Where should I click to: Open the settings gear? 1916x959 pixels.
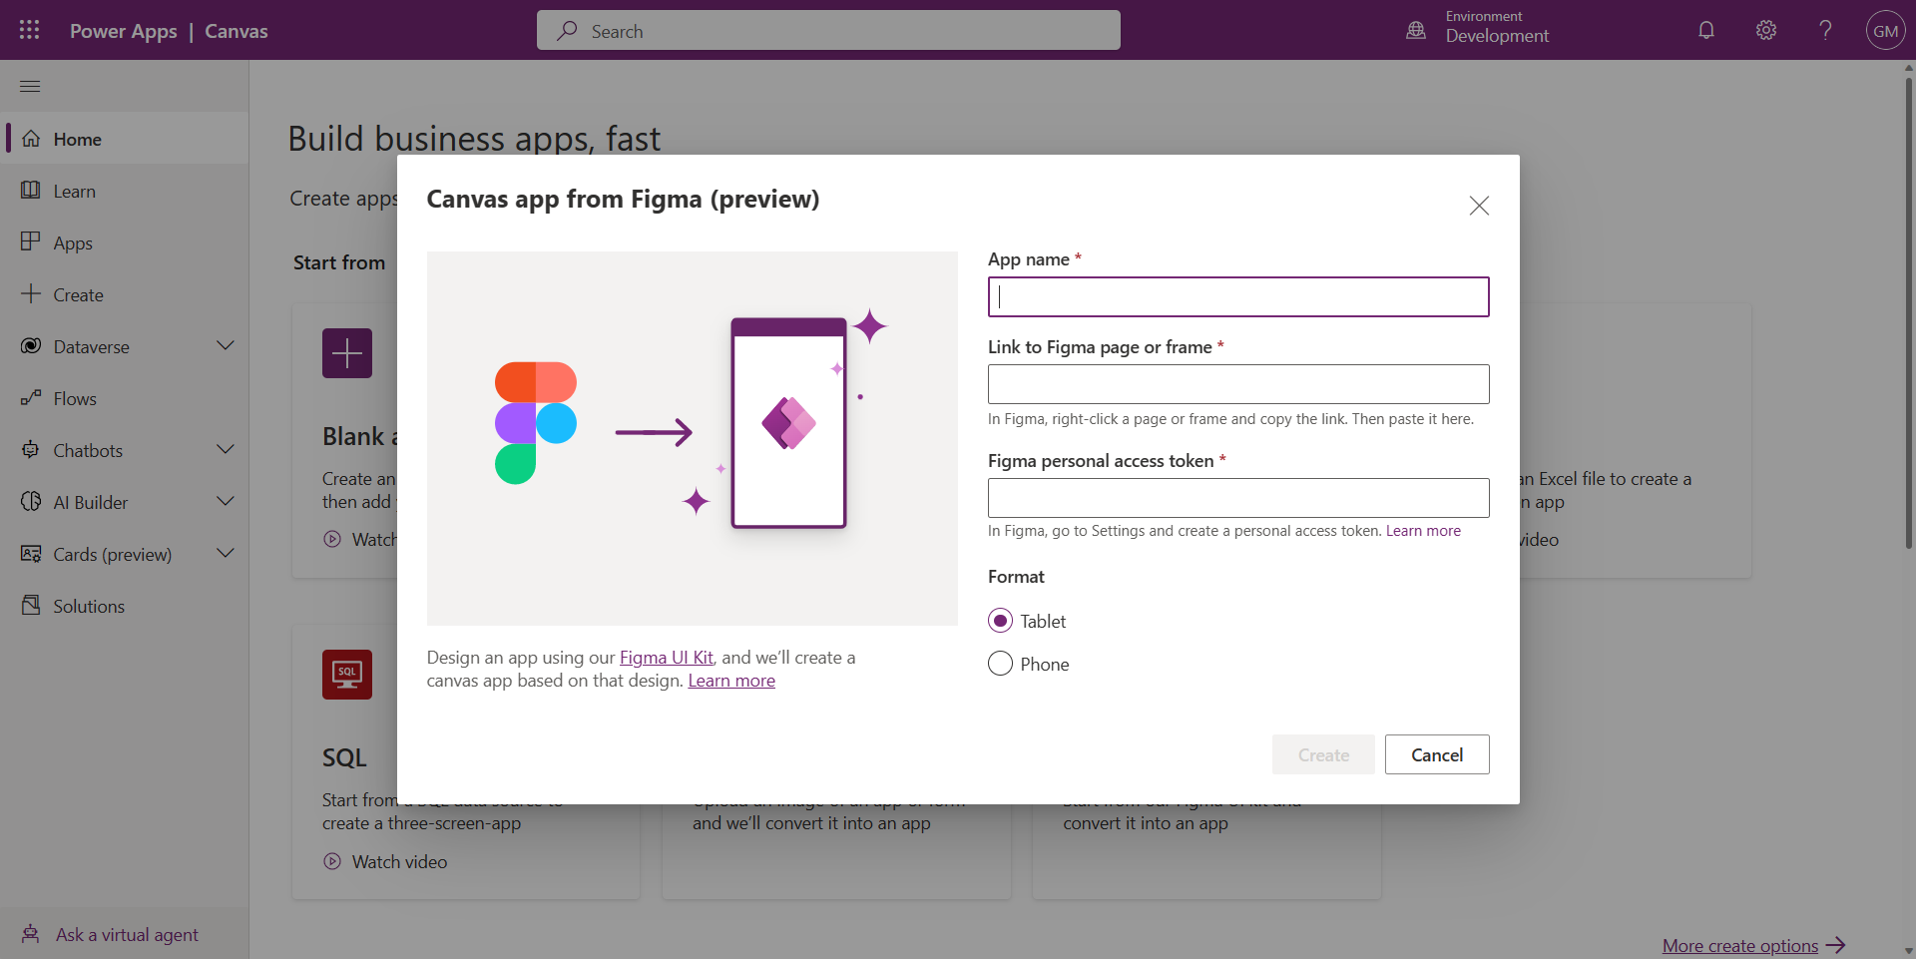coord(1766,30)
